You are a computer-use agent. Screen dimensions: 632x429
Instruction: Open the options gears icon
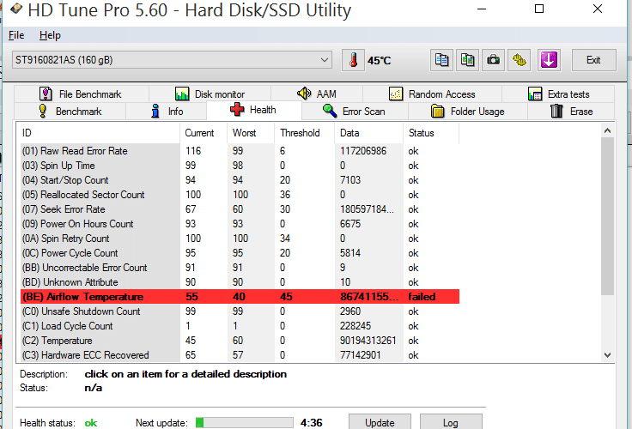pos(520,60)
